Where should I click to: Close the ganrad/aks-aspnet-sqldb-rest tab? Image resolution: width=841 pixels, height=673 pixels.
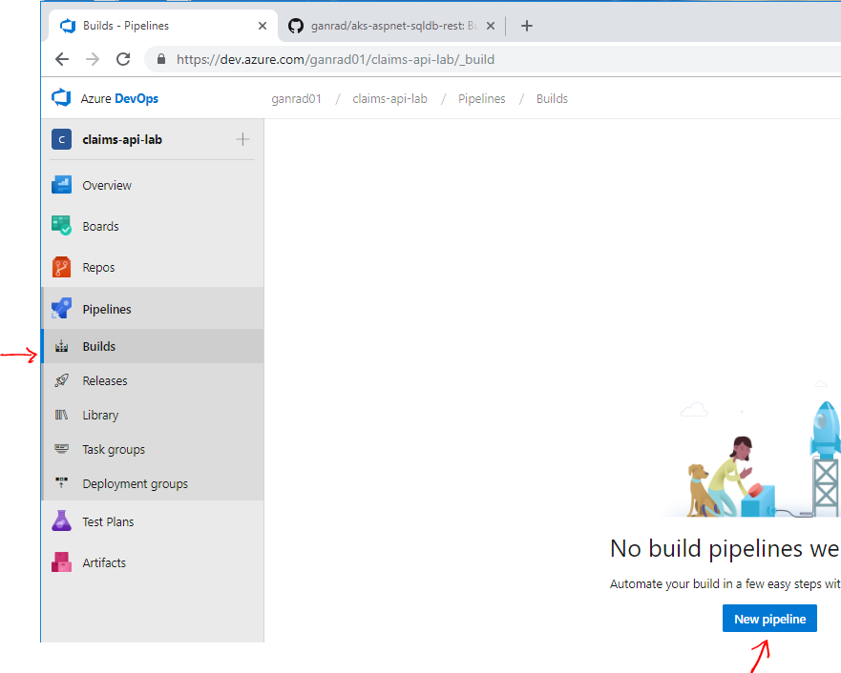[491, 26]
